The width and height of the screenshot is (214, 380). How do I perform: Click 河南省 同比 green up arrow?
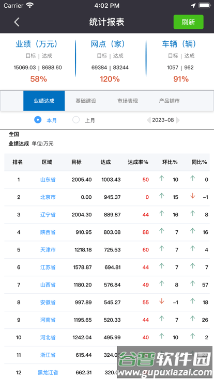point(193,319)
